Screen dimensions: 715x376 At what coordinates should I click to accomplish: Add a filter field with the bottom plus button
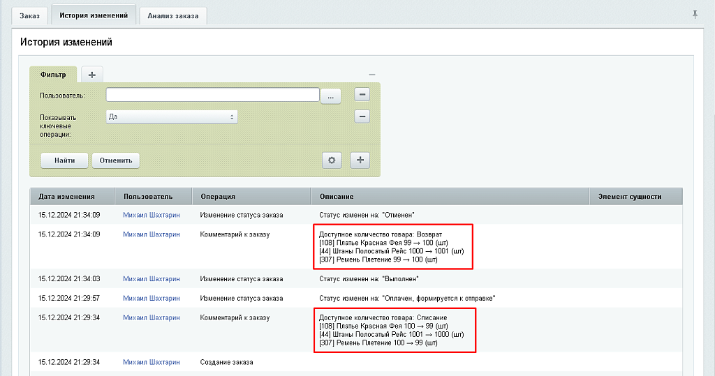(x=360, y=160)
